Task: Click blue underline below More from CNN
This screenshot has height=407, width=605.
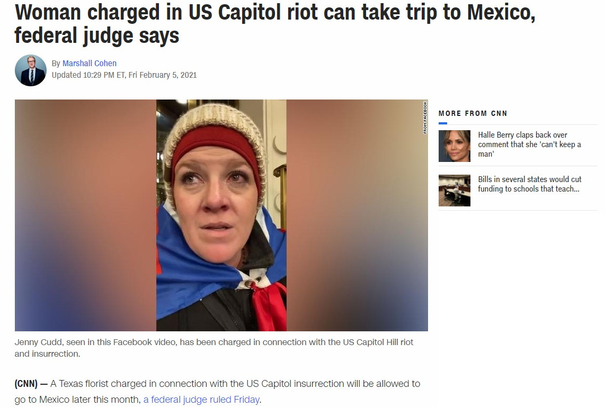Action: click(443, 123)
